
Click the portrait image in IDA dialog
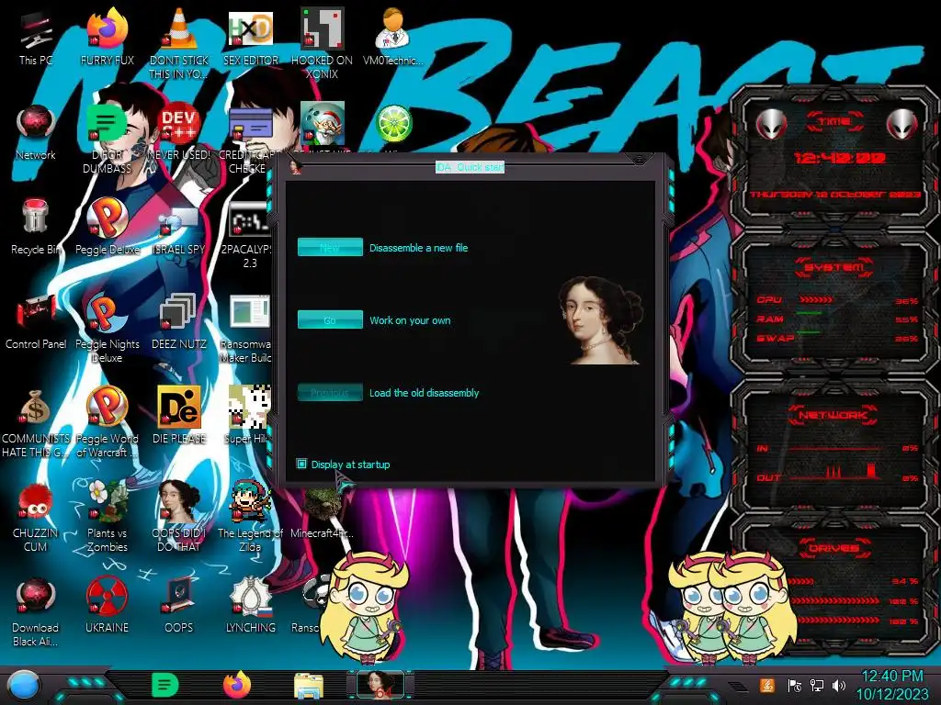click(x=600, y=320)
